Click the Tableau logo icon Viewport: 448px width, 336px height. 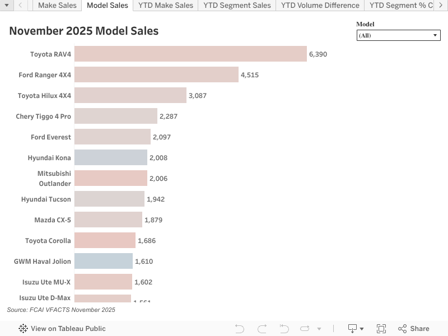23,329
